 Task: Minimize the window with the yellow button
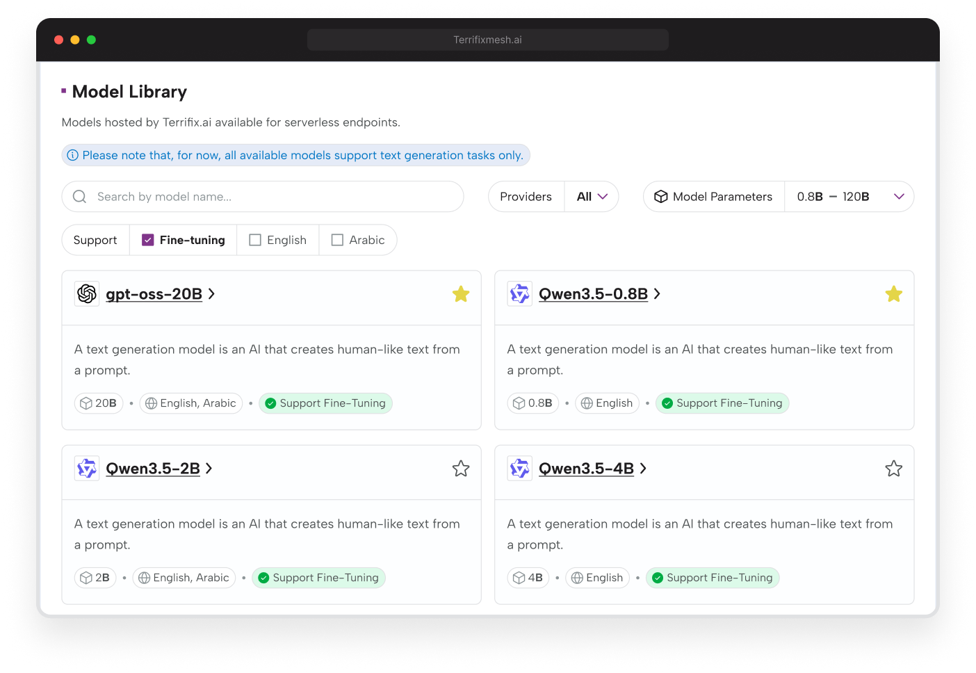75,40
